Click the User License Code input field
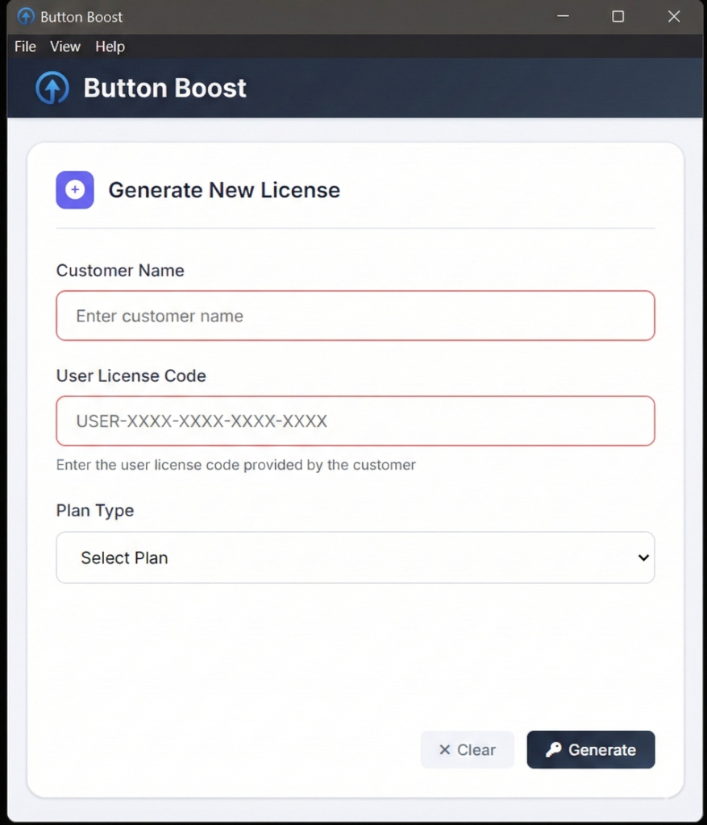707x825 pixels. (x=355, y=421)
